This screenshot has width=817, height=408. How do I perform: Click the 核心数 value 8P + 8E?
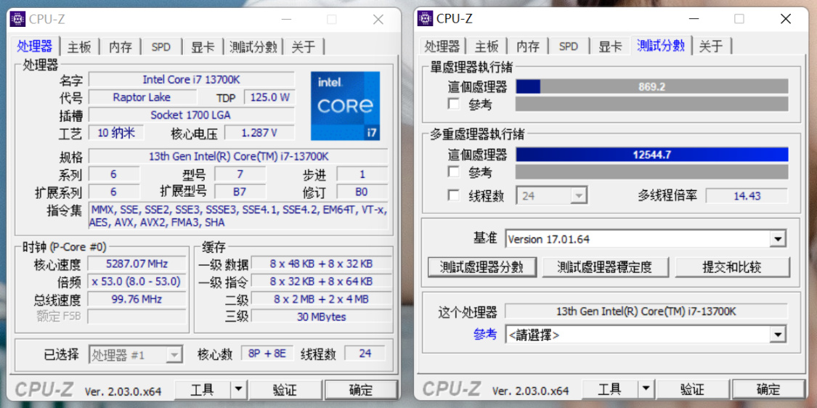pos(267,354)
